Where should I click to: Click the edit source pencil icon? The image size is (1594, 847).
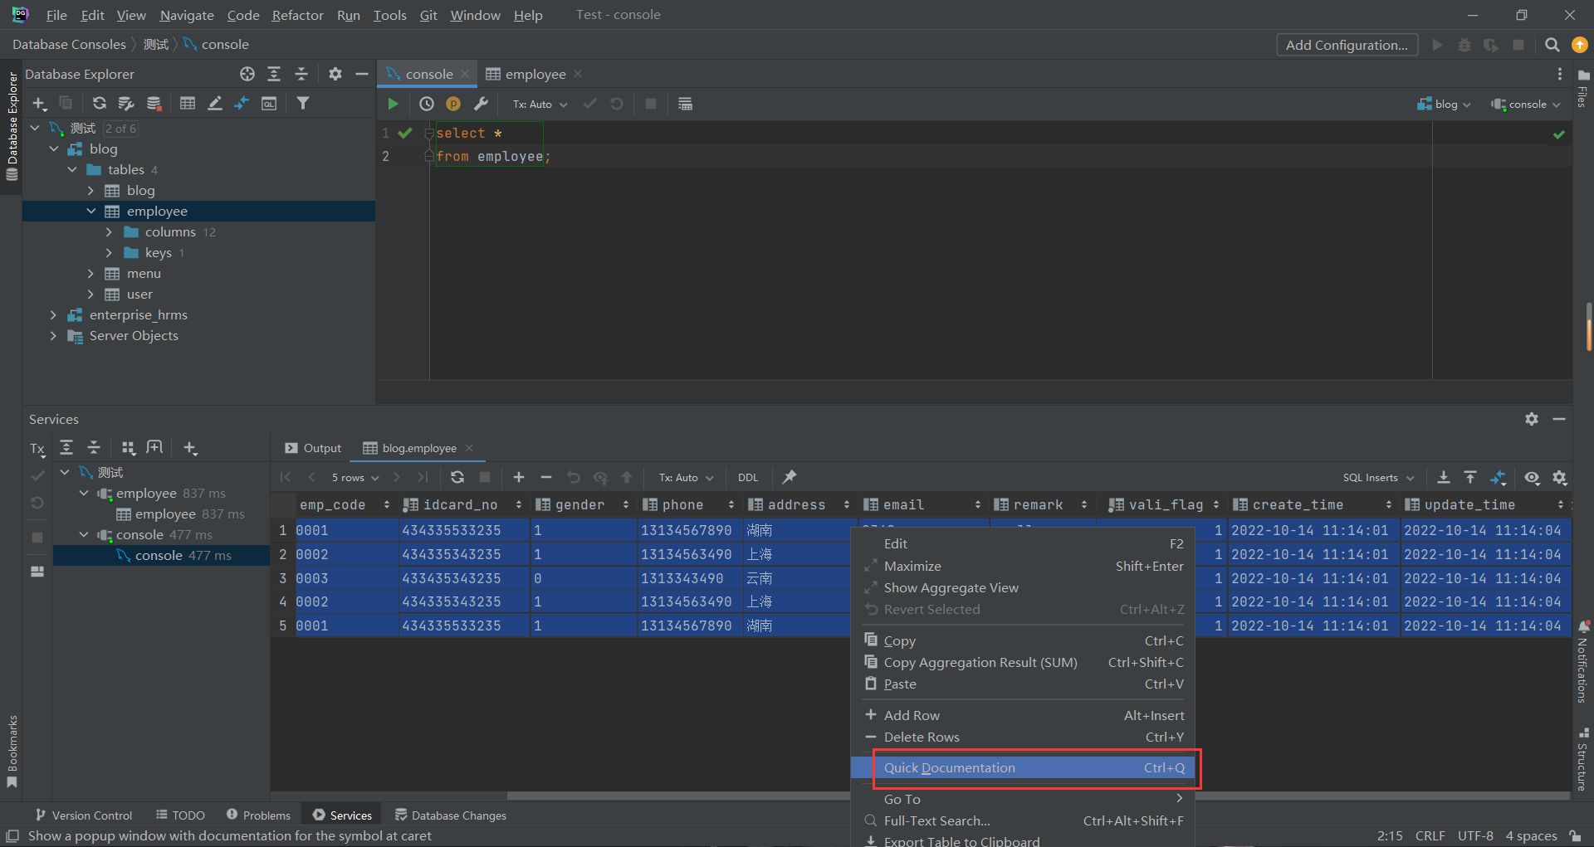point(214,104)
